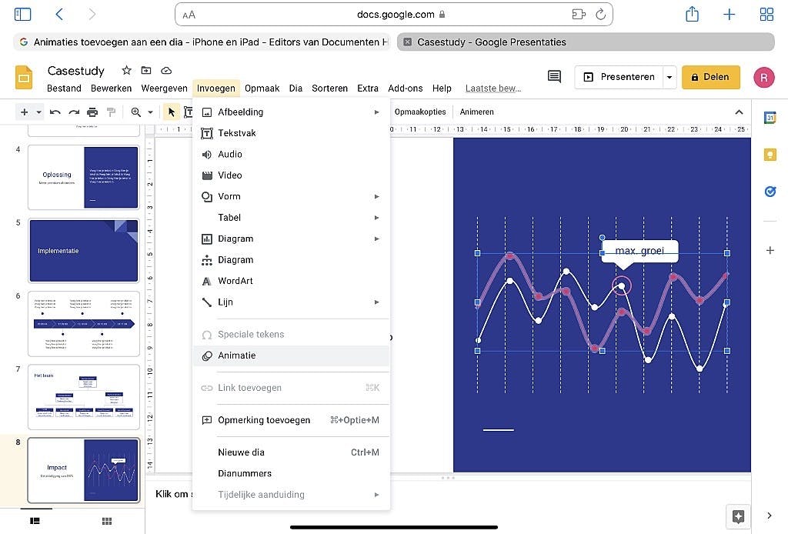
Task: Open Laatste bewerking link
Action: coord(493,88)
